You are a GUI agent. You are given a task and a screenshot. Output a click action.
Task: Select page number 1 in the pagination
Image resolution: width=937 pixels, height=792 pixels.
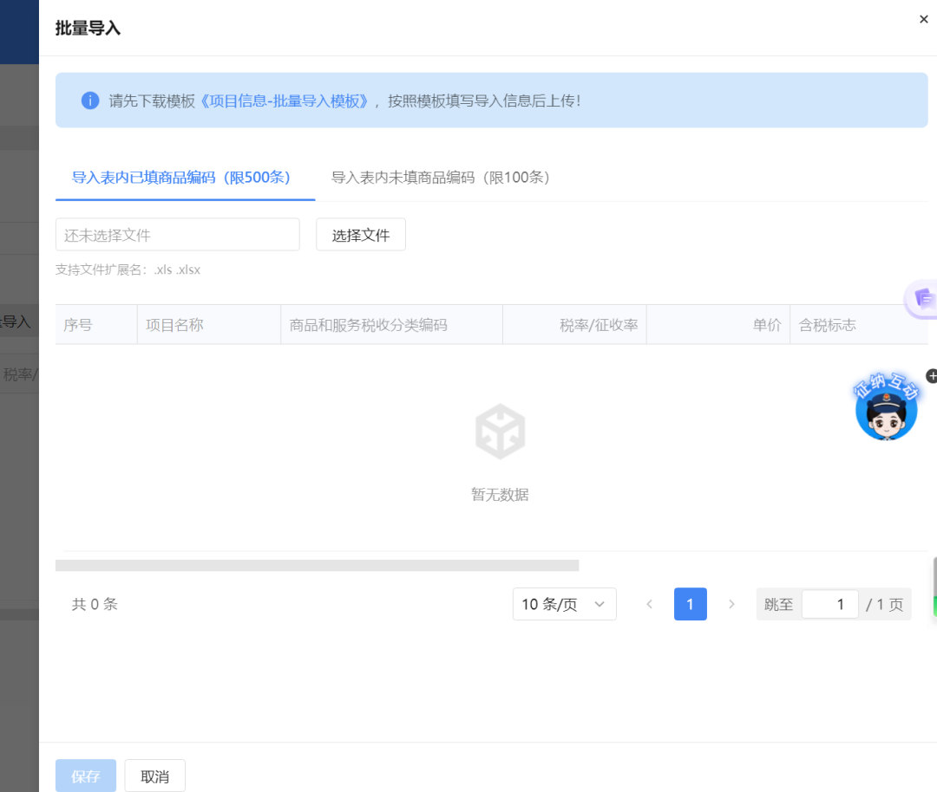(x=690, y=604)
